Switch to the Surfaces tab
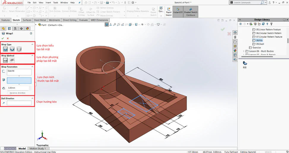This screenshot has height=153, width=289. click(x=27, y=20)
